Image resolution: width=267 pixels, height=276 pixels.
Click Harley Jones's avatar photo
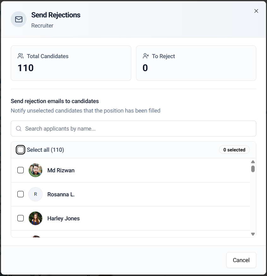(35, 218)
